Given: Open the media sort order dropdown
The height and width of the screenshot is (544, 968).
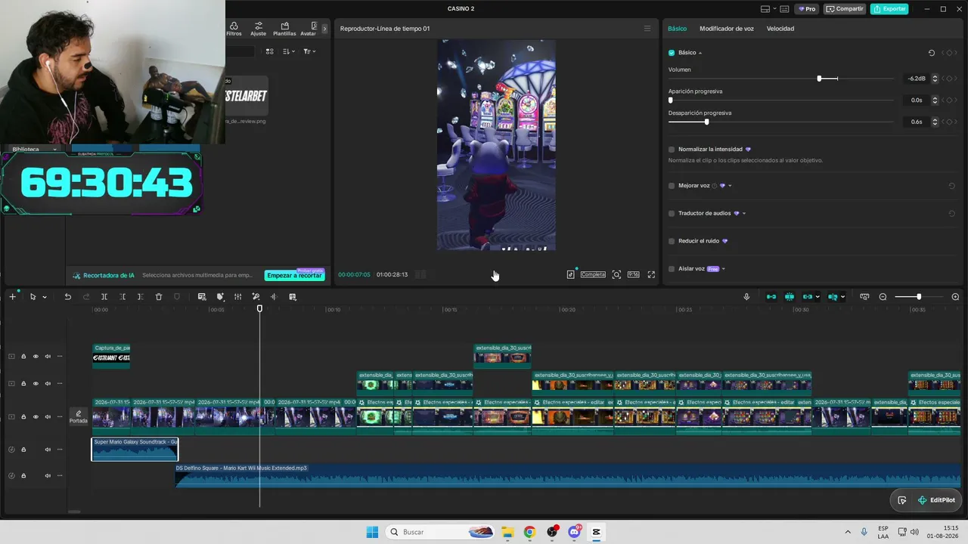Looking at the screenshot, I should (x=289, y=51).
